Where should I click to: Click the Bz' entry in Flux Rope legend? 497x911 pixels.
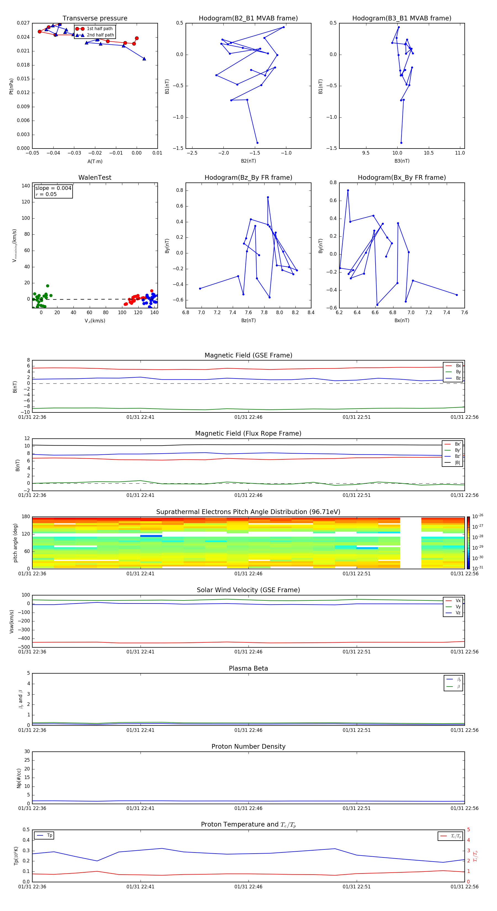click(x=453, y=457)
